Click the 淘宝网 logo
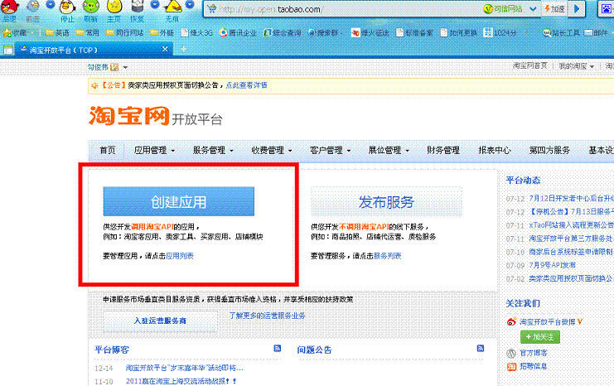 point(128,115)
